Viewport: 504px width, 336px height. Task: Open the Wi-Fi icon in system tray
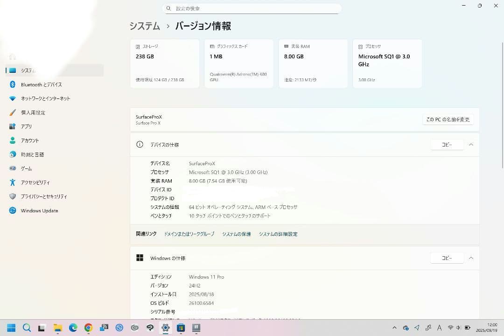[450, 328]
